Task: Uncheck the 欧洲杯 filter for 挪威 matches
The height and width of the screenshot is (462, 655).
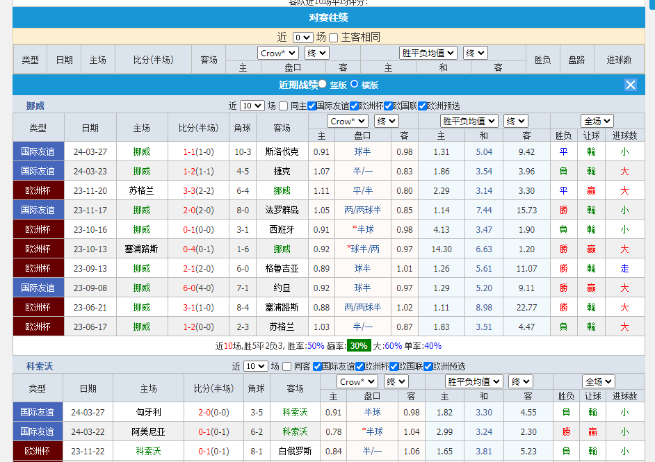Action: tap(354, 106)
